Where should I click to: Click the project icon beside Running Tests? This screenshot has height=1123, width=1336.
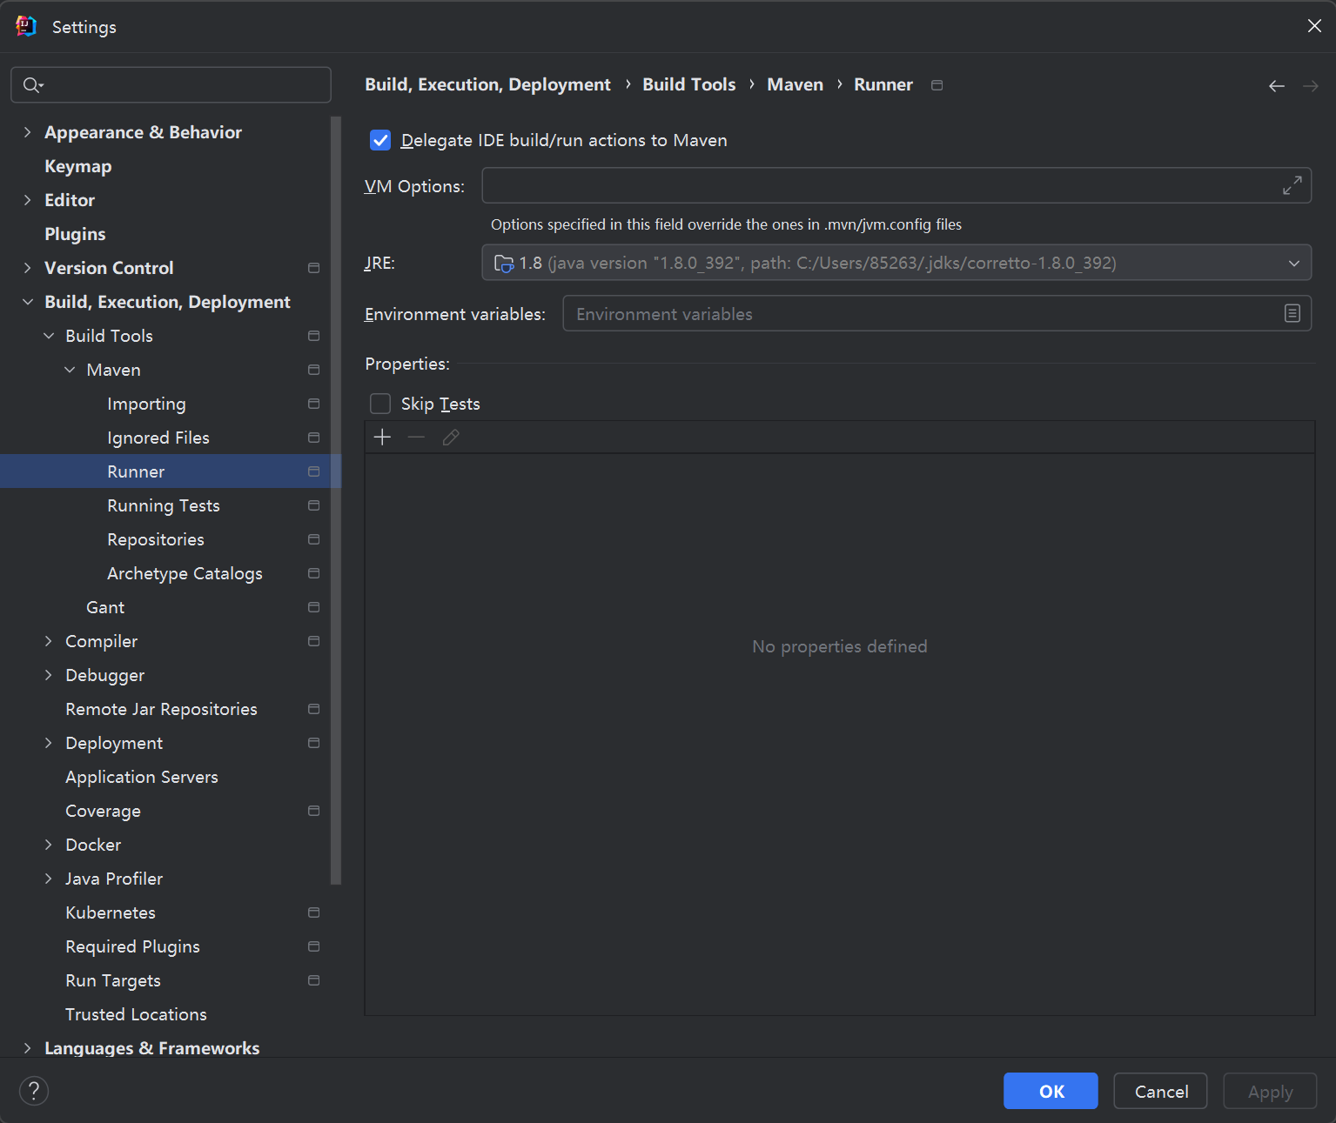(313, 505)
